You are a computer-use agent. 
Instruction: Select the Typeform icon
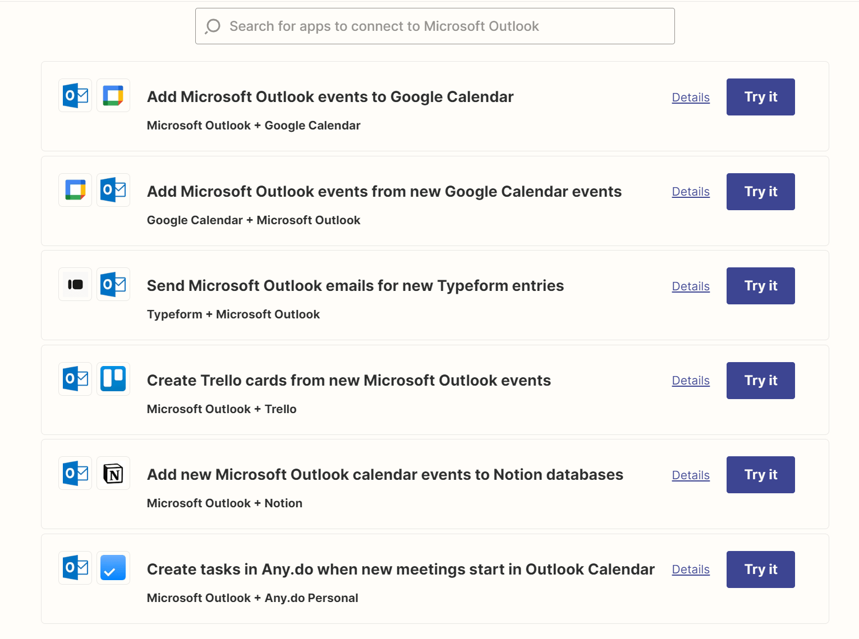click(75, 284)
